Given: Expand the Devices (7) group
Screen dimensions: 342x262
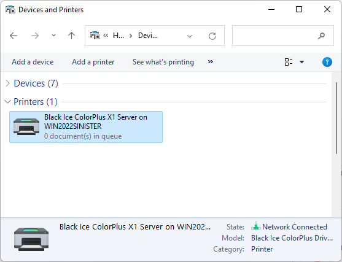Looking at the screenshot, I should pyautogui.click(x=8, y=83).
